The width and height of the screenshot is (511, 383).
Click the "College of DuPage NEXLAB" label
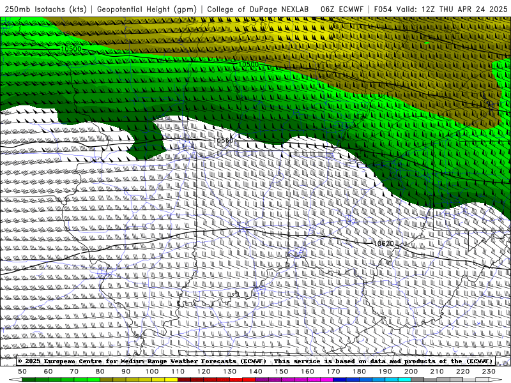point(257,9)
